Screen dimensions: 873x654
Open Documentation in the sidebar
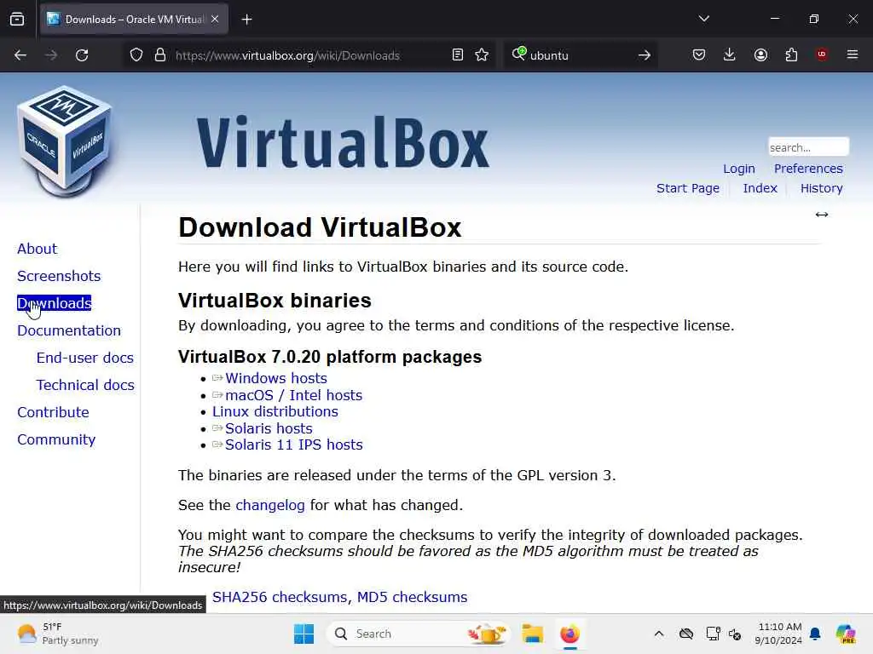click(69, 330)
